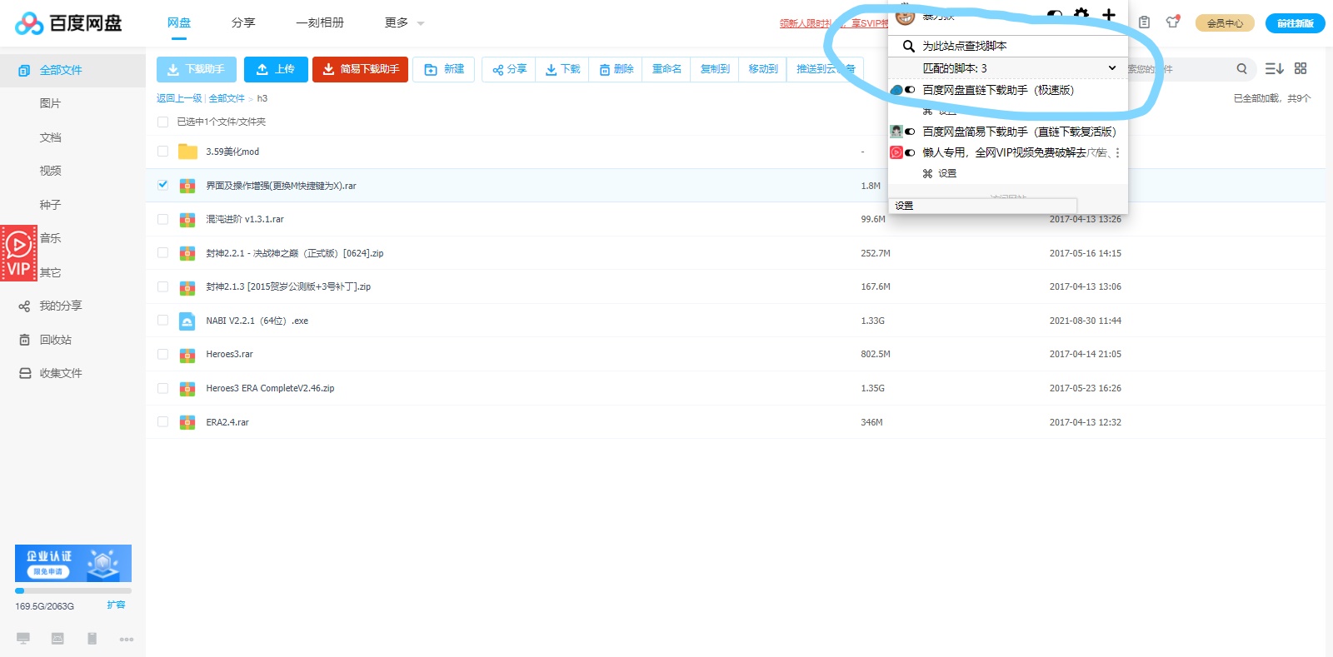The height and width of the screenshot is (657, 1333).
Task: Open the 更多 dropdown in top navigation
Action: [404, 23]
